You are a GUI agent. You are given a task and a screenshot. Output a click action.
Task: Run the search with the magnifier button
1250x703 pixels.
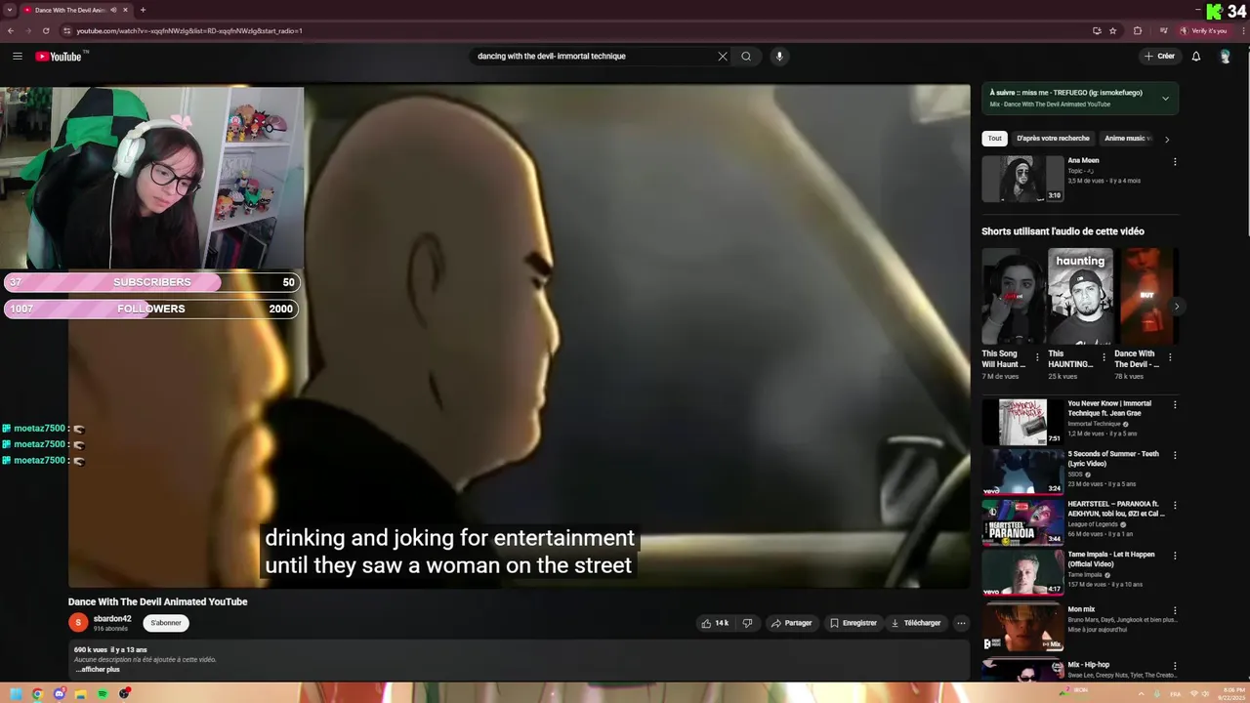pyautogui.click(x=746, y=56)
